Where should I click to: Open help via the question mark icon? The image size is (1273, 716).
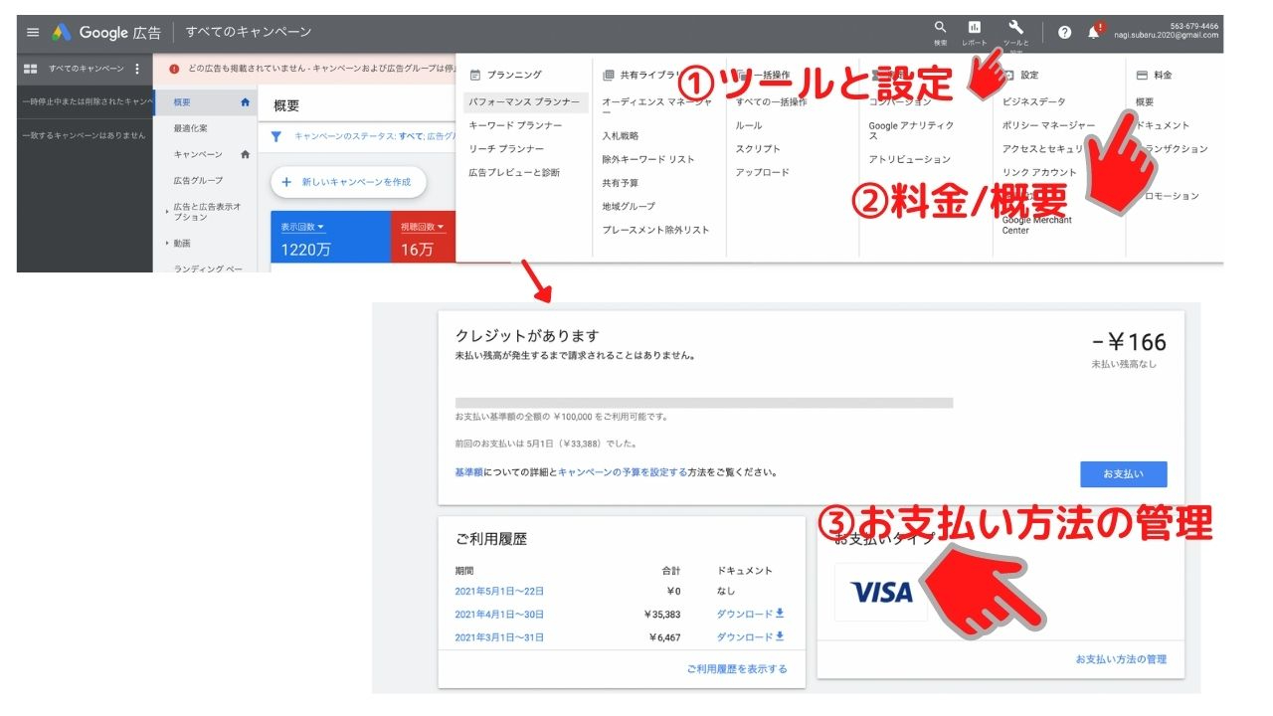[x=1065, y=33]
